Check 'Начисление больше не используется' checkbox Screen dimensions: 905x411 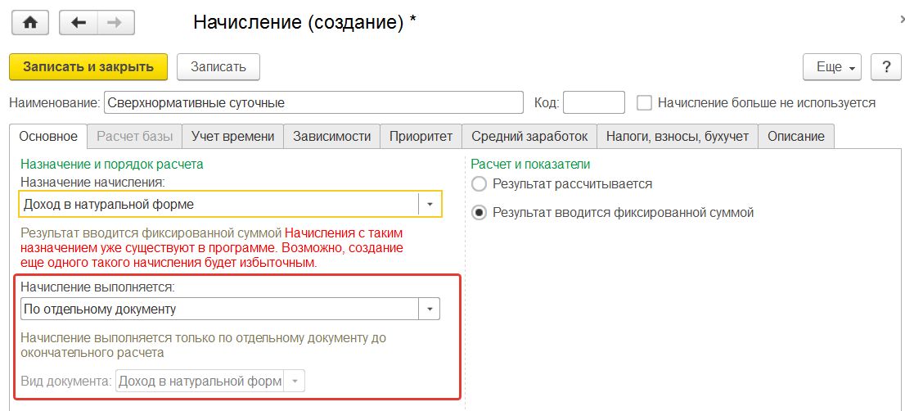click(645, 103)
